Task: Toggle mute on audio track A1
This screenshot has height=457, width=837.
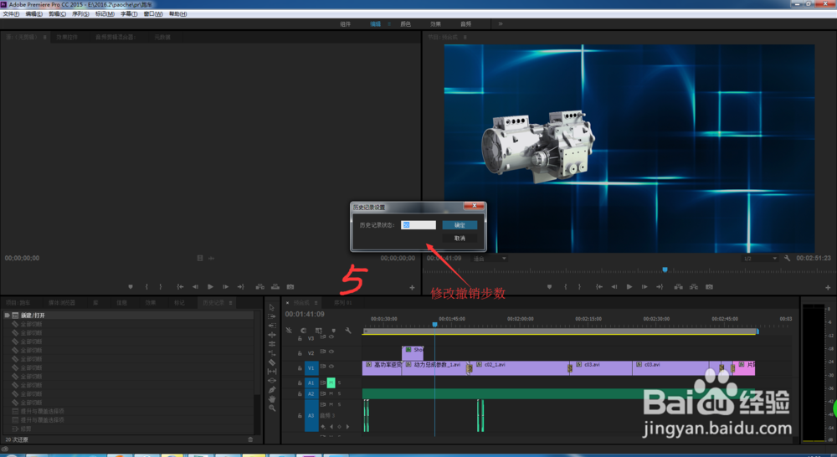Action: (x=331, y=383)
